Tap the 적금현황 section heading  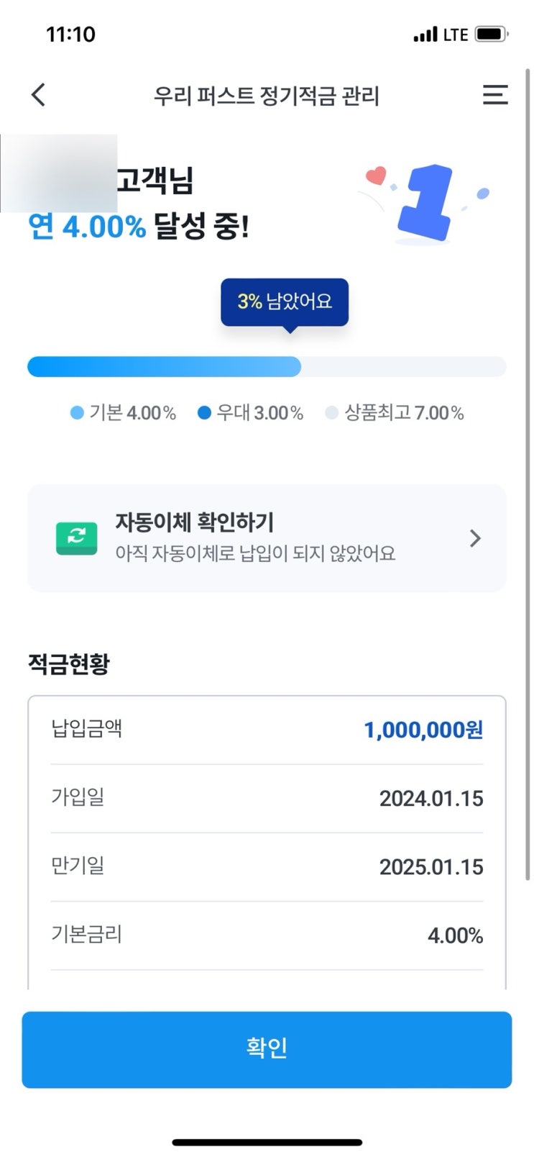click(69, 663)
